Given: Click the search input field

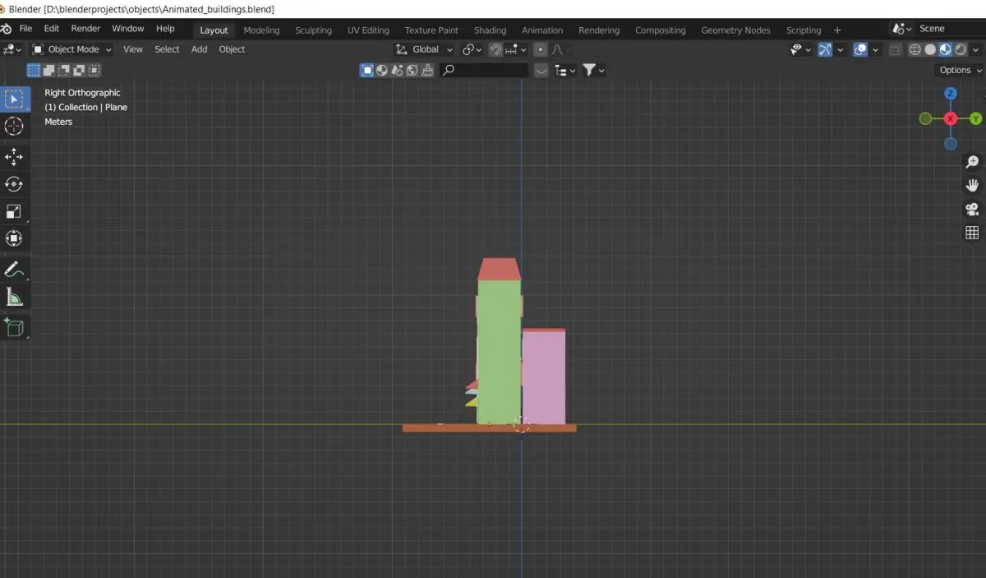Looking at the screenshot, I should coord(485,71).
